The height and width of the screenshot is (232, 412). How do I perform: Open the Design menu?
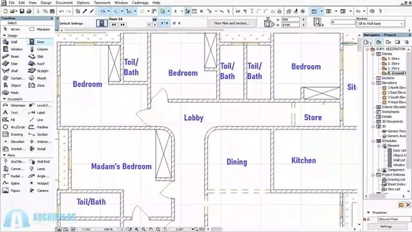46,3
